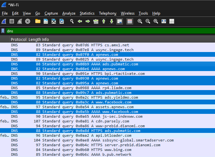Select ssbsync-global.smartadserver.com query row
This screenshot has height=157, width=215.
point(107,140)
